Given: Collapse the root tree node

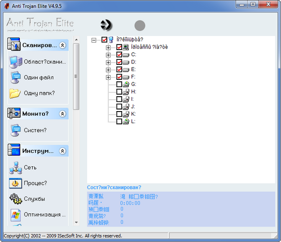Looking at the screenshot, I should pyautogui.click(x=93, y=40).
